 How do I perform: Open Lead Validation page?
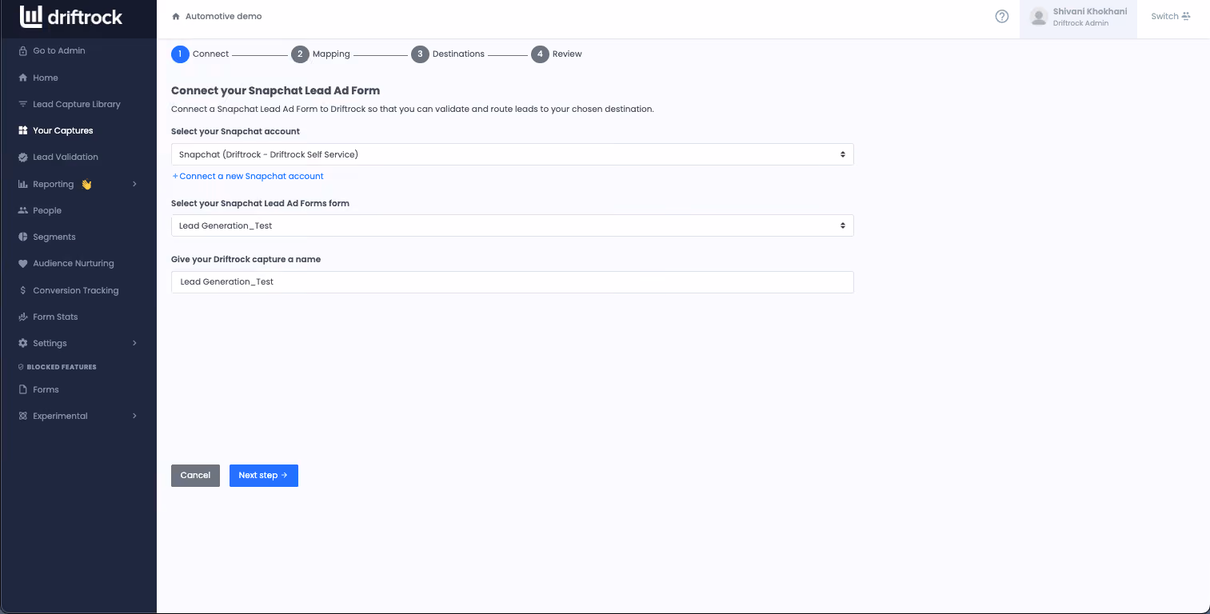(x=66, y=157)
